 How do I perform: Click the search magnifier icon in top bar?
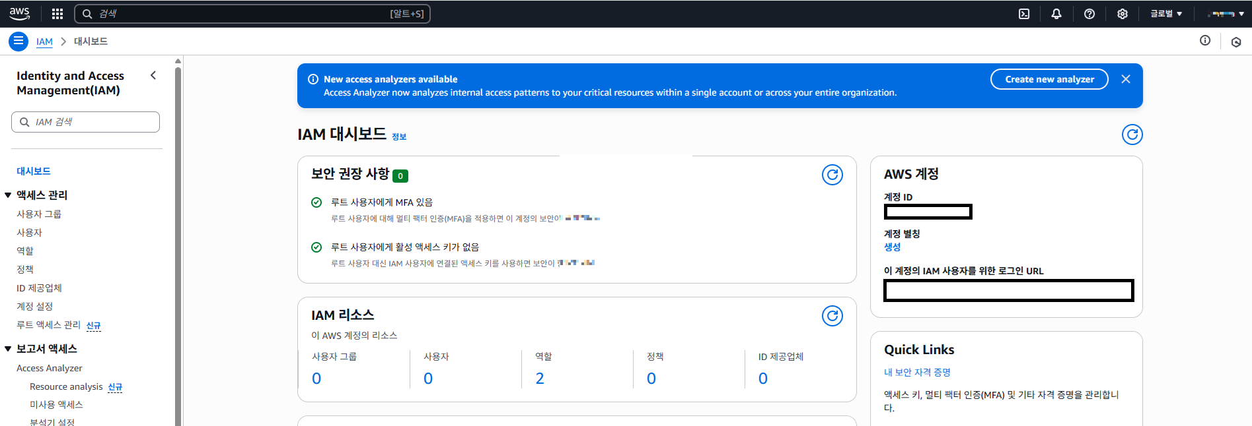(x=87, y=14)
